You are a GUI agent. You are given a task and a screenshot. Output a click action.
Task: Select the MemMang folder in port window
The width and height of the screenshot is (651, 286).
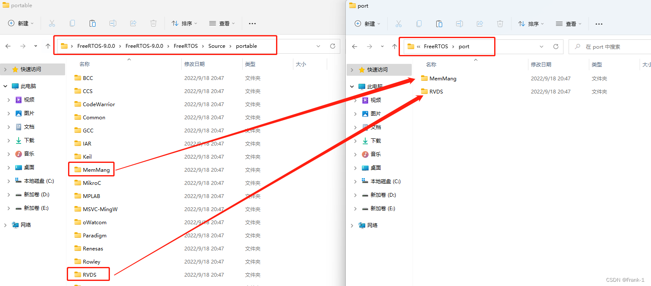pyautogui.click(x=439, y=78)
